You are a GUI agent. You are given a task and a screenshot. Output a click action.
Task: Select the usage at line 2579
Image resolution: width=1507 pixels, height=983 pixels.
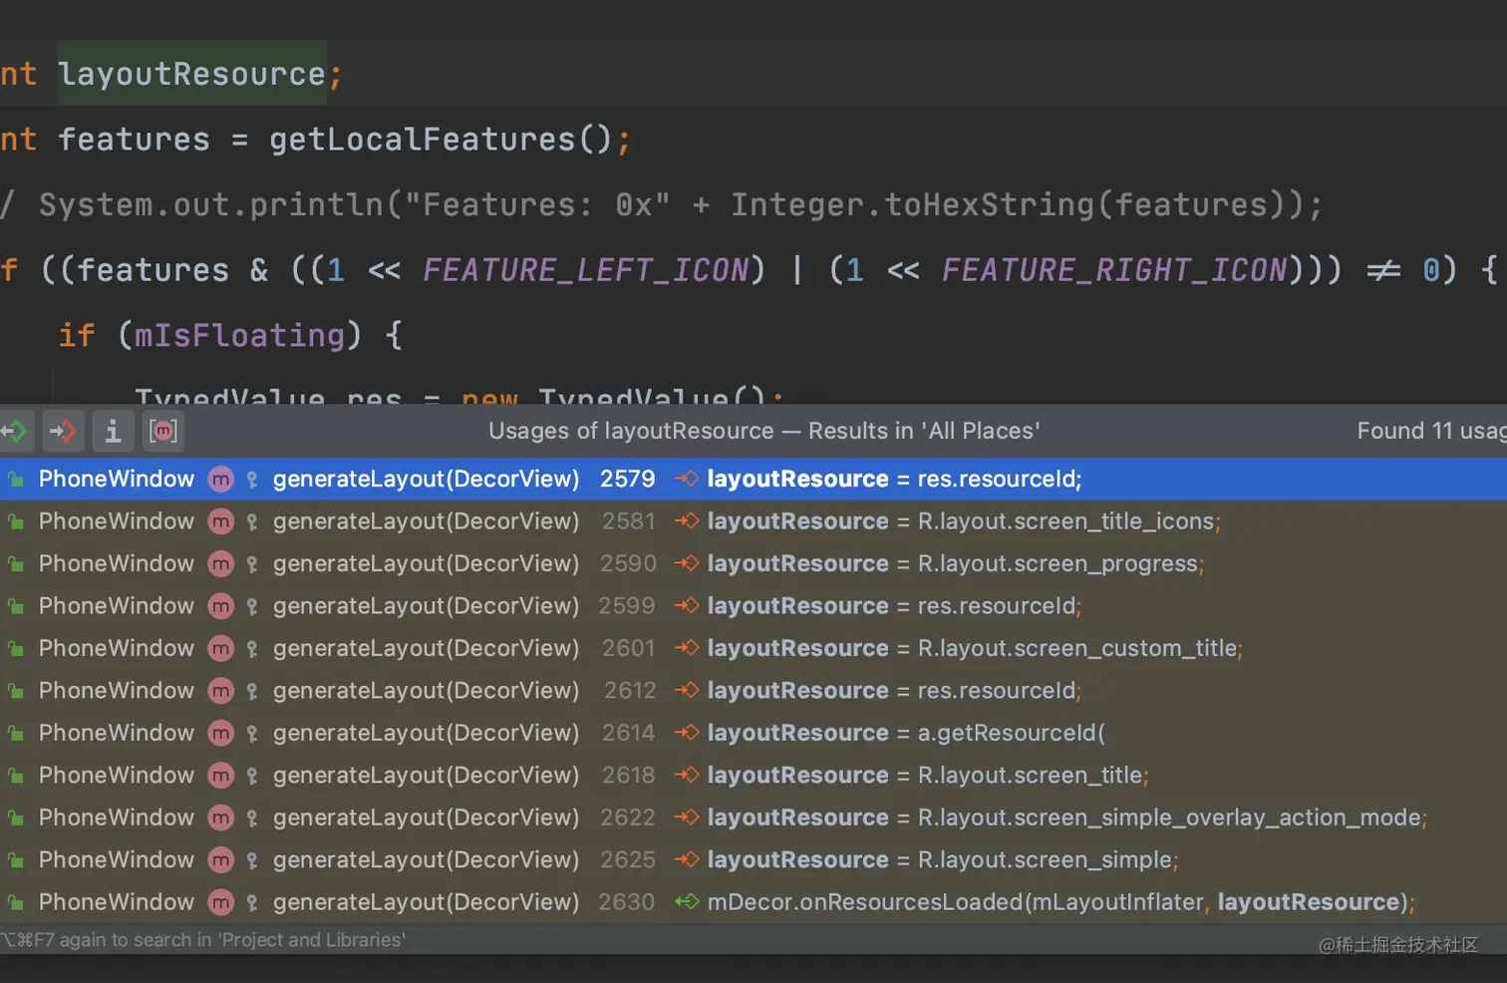(753, 479)
